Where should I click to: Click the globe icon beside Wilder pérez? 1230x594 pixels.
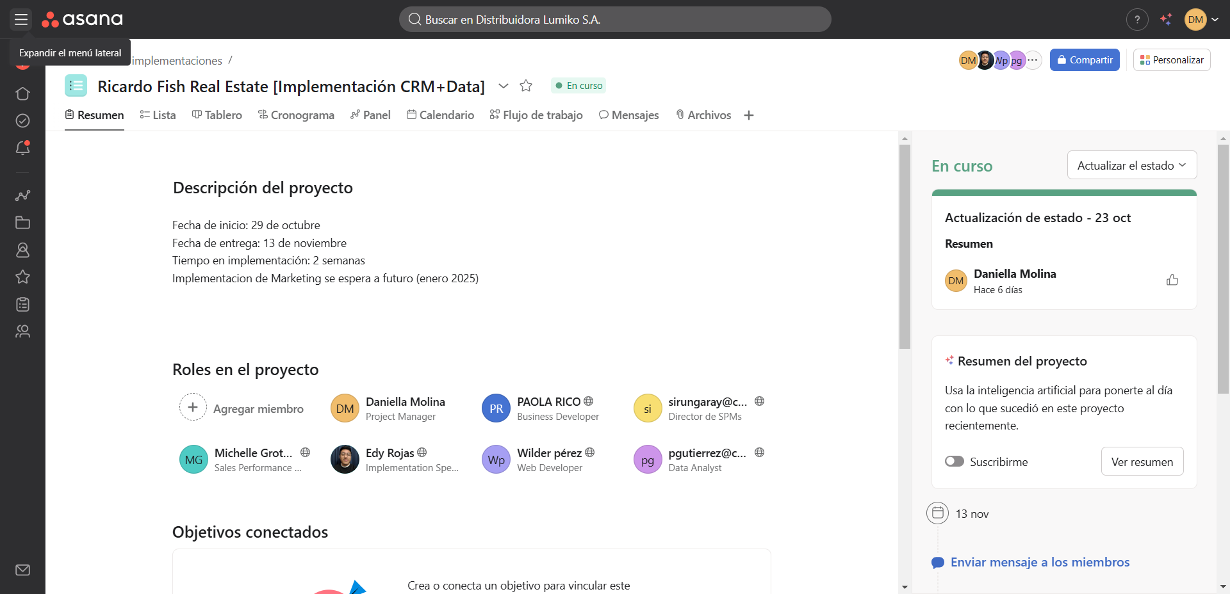[x=590, y=453]
